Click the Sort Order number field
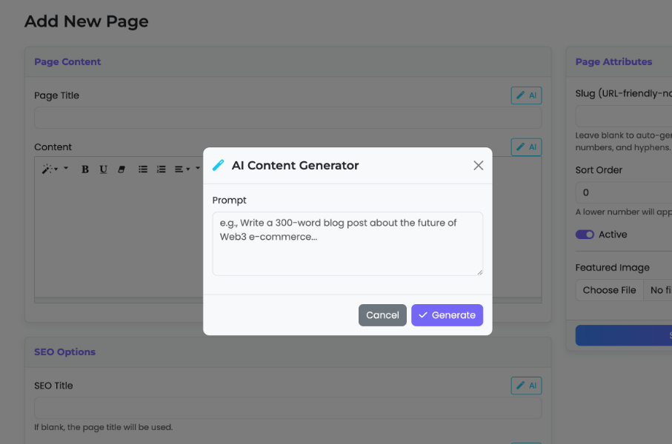Screen dimensions: 672x444 coord(622,192)
